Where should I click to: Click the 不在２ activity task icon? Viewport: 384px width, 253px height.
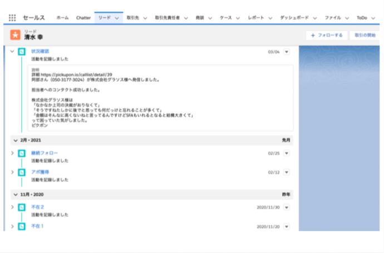point(21,207)
